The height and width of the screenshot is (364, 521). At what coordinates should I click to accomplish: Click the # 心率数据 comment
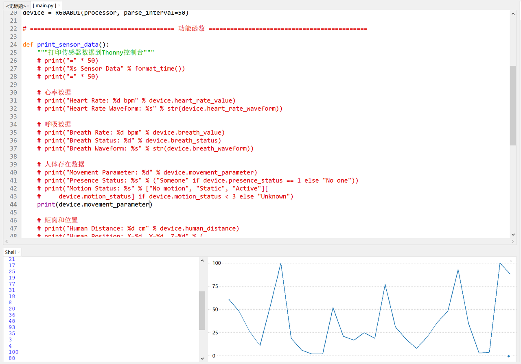[x=54, y=92]
